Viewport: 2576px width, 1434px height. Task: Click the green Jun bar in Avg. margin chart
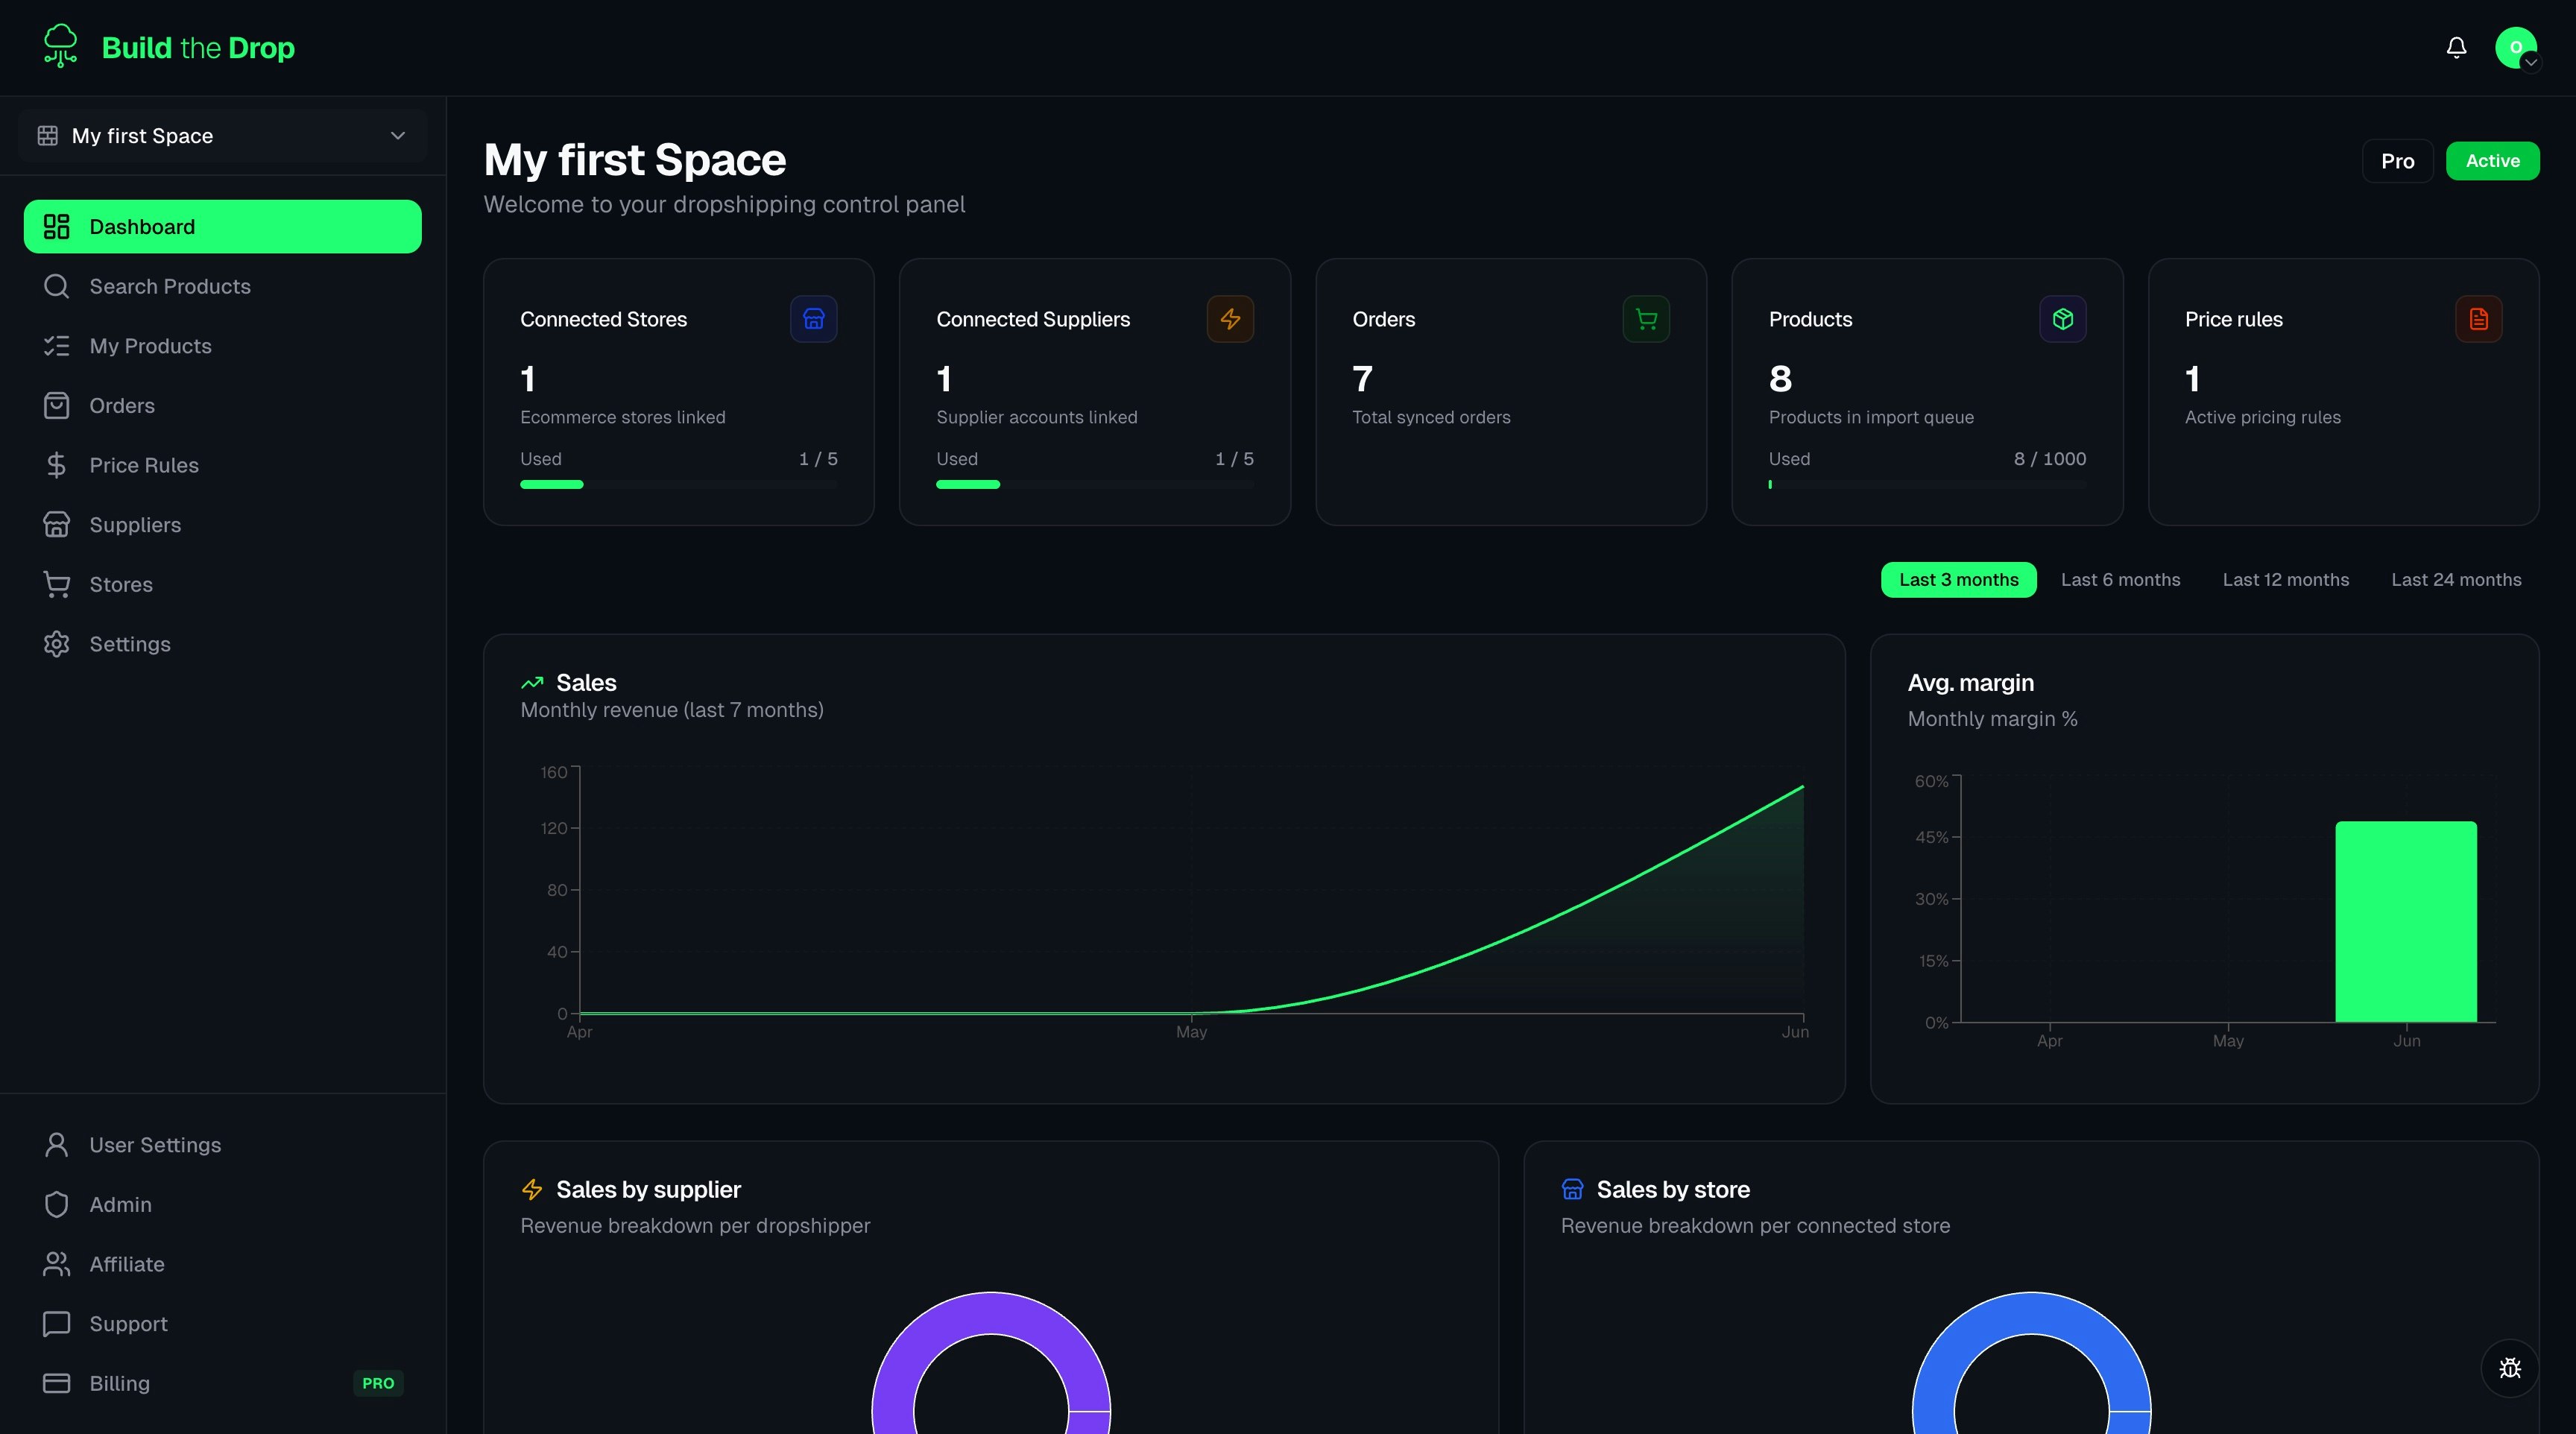(x=2405, y=922)
